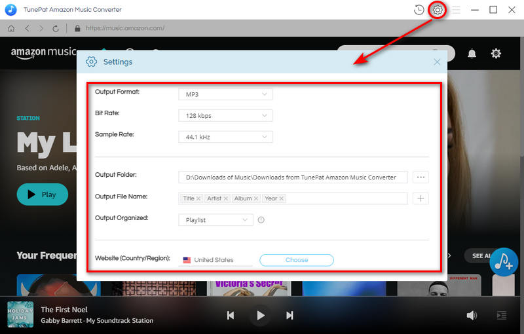
Task: Remove the Artist tag from file name
Action: (x=226, y=198)
